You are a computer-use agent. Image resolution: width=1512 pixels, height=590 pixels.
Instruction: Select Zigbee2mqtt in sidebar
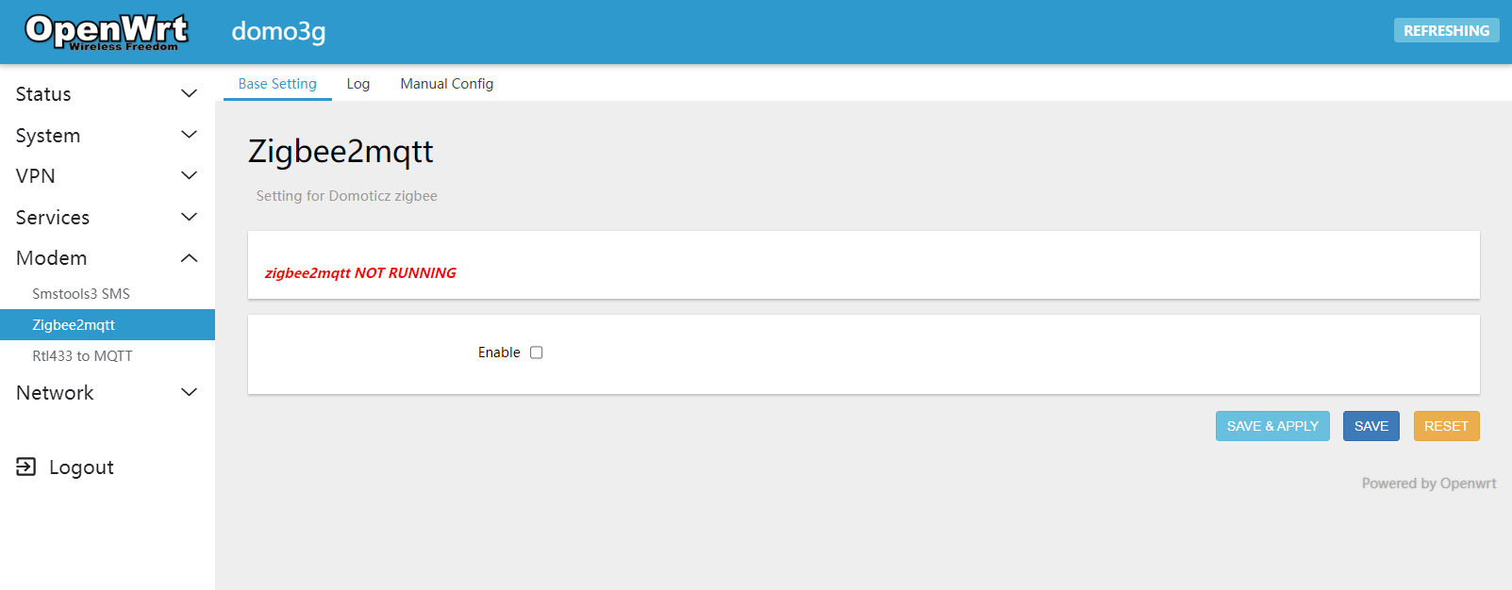(x=74, y=325)
